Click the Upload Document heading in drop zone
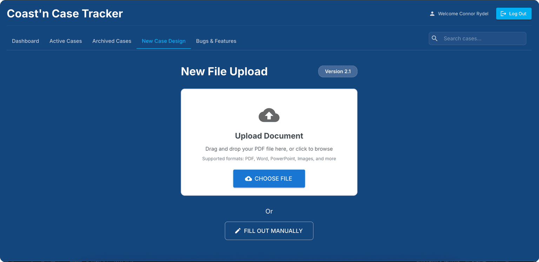The image size is (539, 262). coord(269,136)
